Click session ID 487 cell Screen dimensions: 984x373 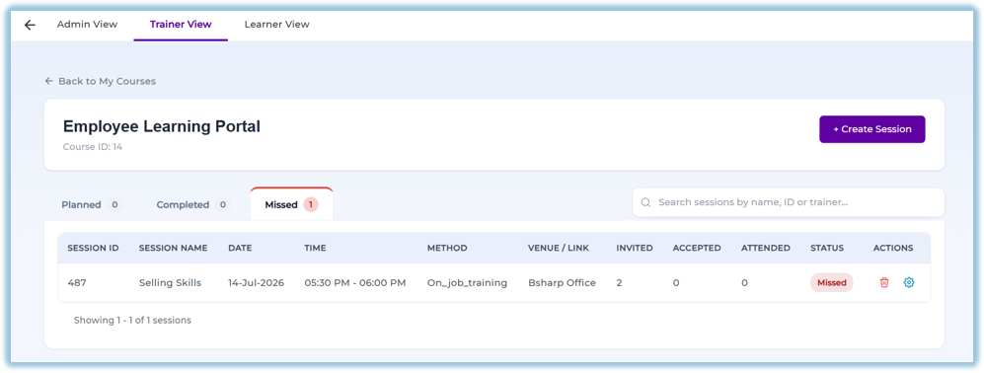click(x=77, y=282)
